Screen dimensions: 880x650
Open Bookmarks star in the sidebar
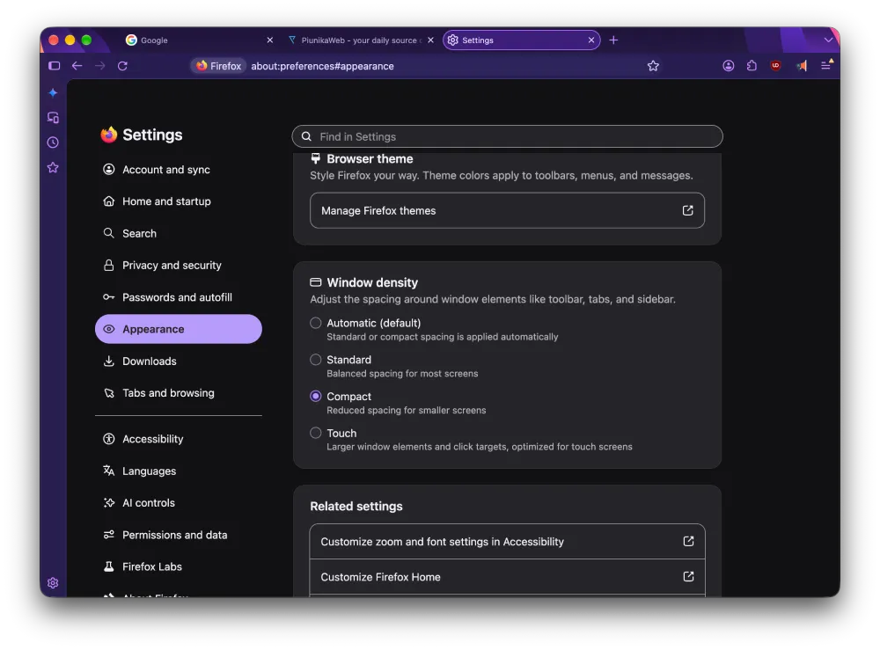53,167
